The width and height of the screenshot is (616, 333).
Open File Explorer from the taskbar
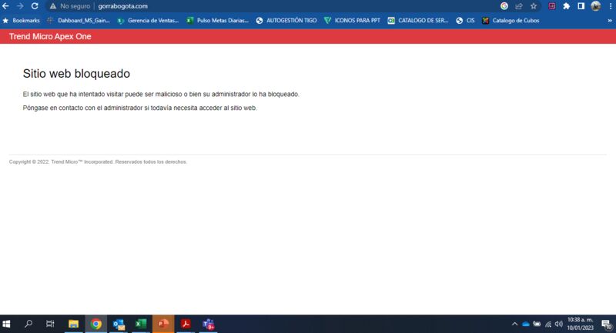pyautogui.click(x=73, y=324)
